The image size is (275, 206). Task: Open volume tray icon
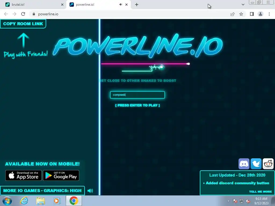pyautogui.click(x=248, y=201)
